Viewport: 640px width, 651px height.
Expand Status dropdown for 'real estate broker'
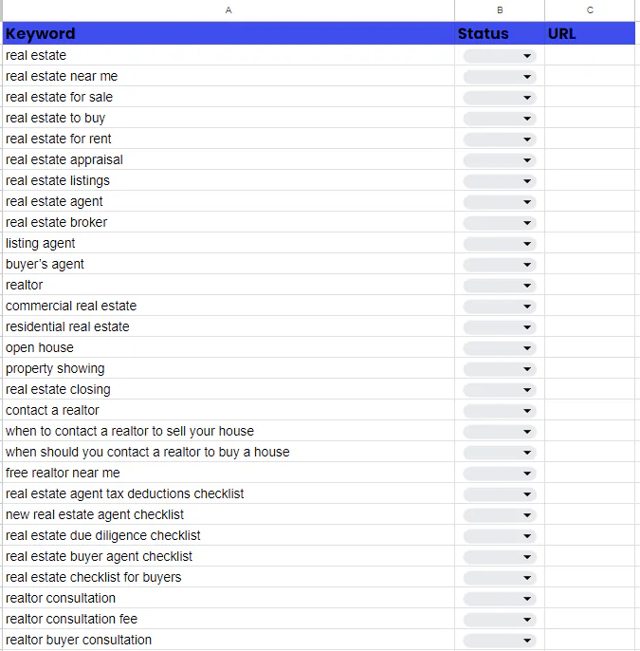point(500,223)
